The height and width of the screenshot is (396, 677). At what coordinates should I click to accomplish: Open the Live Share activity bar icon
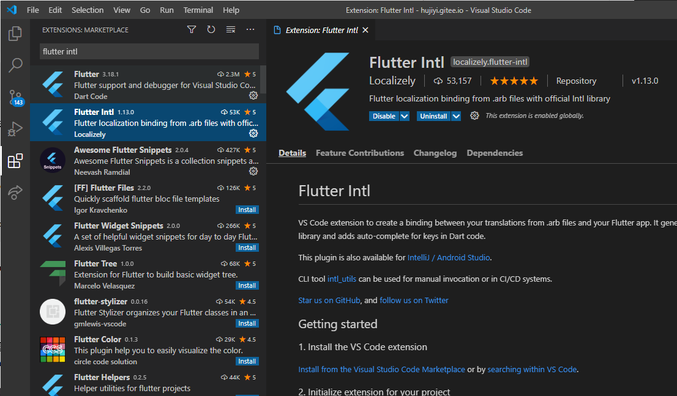tap(15, 192)
